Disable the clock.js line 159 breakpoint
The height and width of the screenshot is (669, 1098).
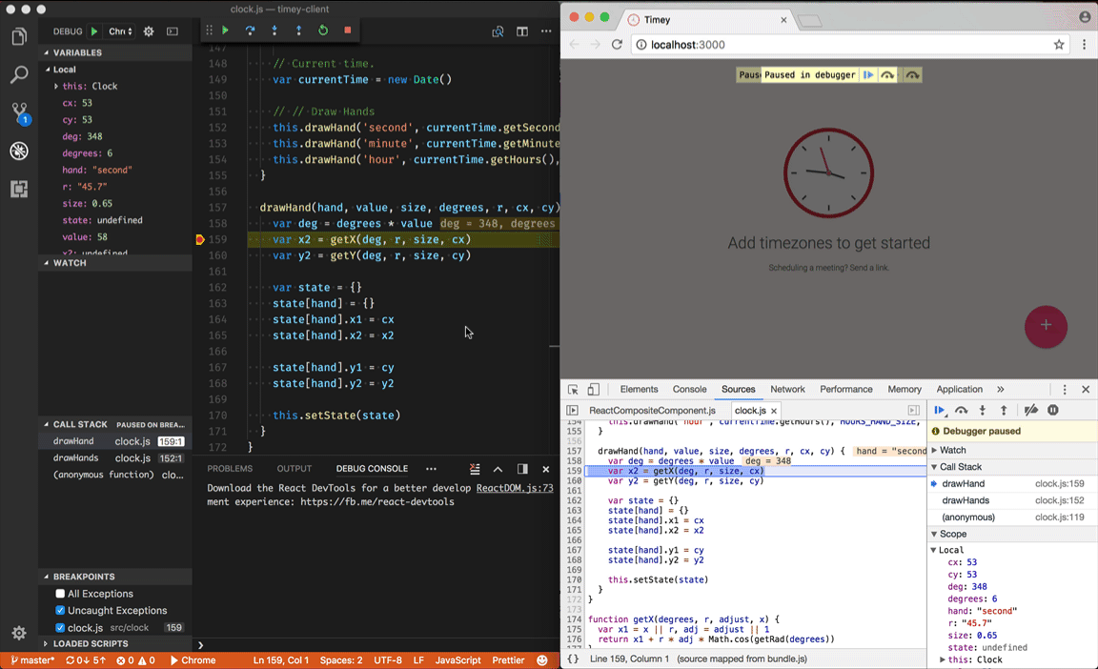pyautogui.click(x=61, y=628)
